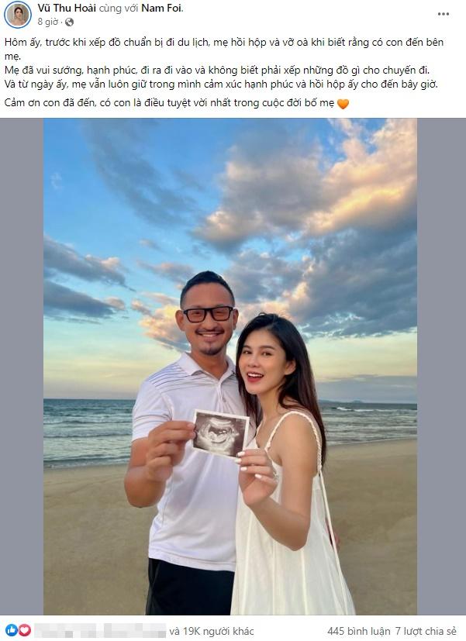Click the '8 giờ' post timestamp
Screen dimensions: 466x641
pyautogui.click(x=48, y=22)
